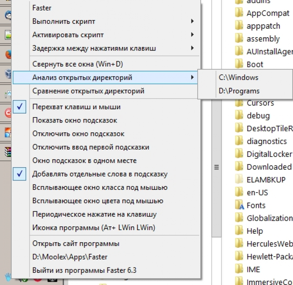Image resolution: width=293 pixels, height=285 pixels.
Task: Select the debug folder name text
Action: pyautogui.click(x=258, y=116)
